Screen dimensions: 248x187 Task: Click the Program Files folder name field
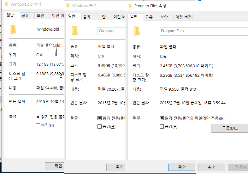pos(204,31)
